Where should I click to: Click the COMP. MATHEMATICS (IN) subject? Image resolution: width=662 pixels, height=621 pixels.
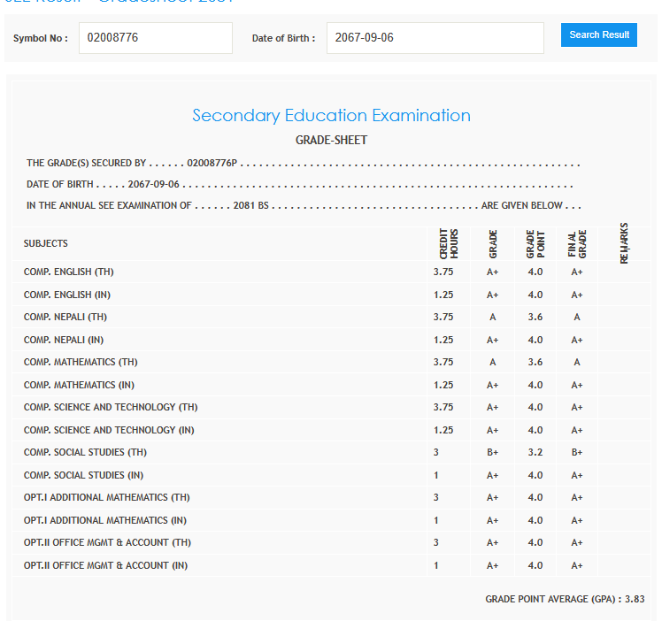[x=81, y=385]
